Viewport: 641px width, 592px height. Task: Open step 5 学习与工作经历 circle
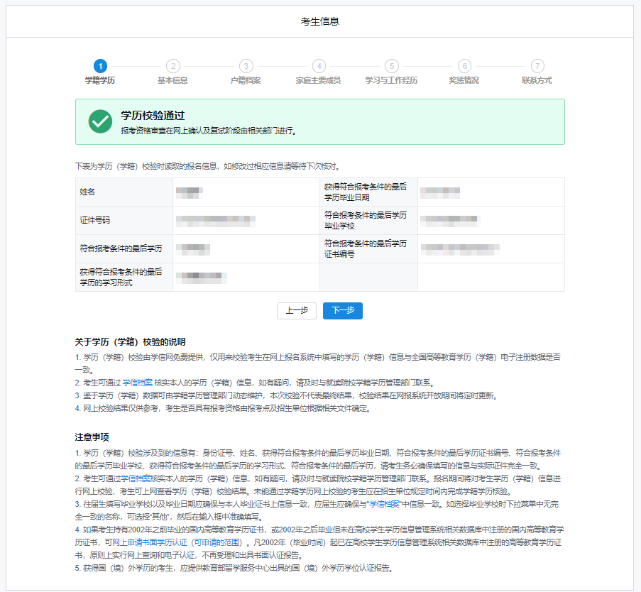point(391,66)
